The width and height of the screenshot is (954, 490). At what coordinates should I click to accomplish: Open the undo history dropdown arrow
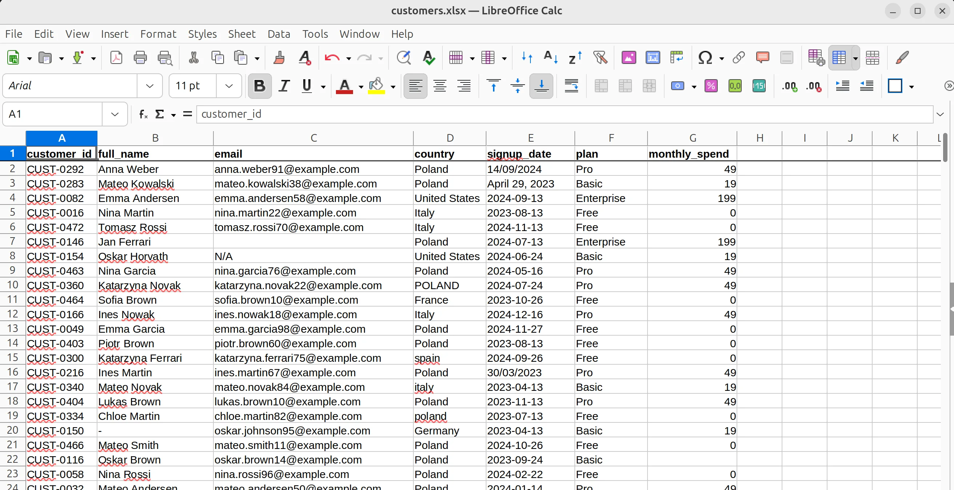point(349,58)
